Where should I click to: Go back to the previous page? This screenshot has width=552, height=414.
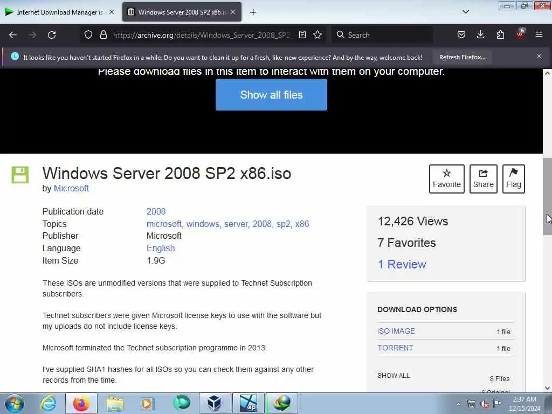coord(13,35)
